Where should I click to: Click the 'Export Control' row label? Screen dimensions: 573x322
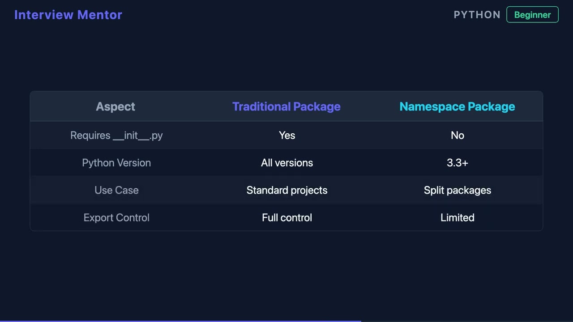click(x=116, y=218)
